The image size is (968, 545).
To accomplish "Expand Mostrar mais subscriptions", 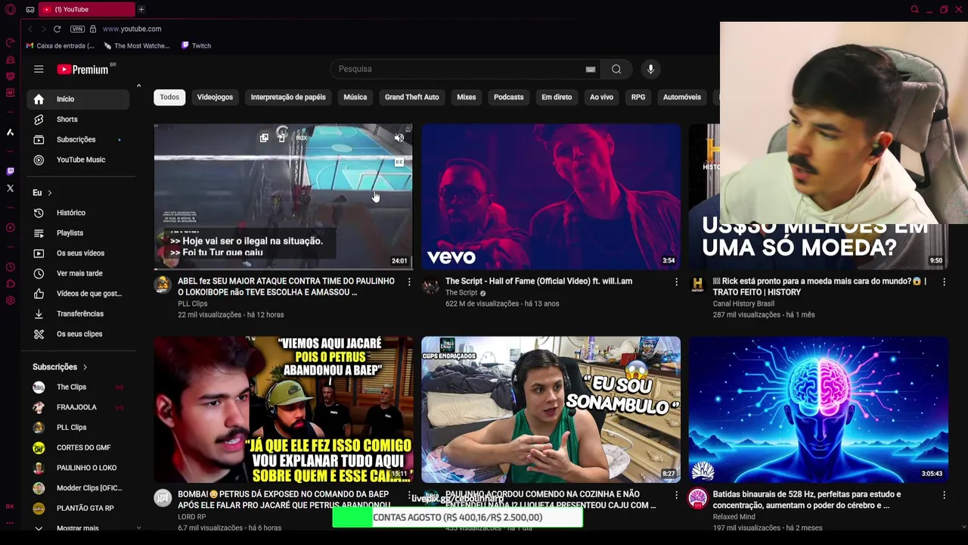I will coord(78,528).
